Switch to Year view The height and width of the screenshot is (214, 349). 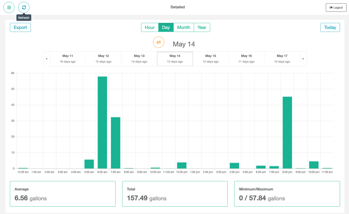coord(202,27)
